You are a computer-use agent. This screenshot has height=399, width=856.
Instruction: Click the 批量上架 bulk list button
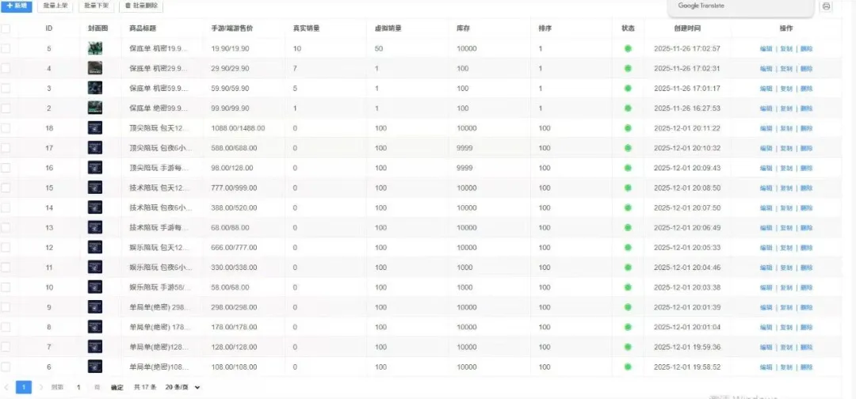click(55, 6)
